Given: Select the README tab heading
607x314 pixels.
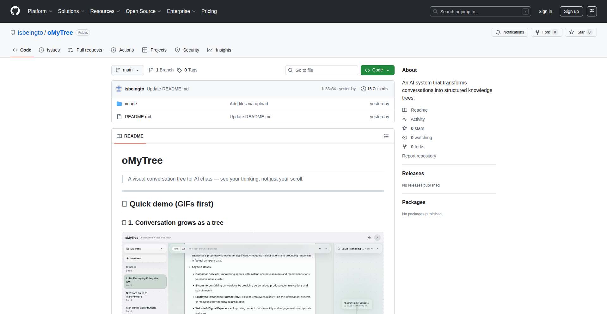Looking at the screenshot, I should (x=130, y=136).
